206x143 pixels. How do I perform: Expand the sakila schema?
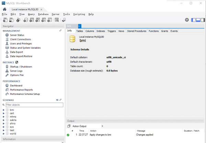[3, 120]
